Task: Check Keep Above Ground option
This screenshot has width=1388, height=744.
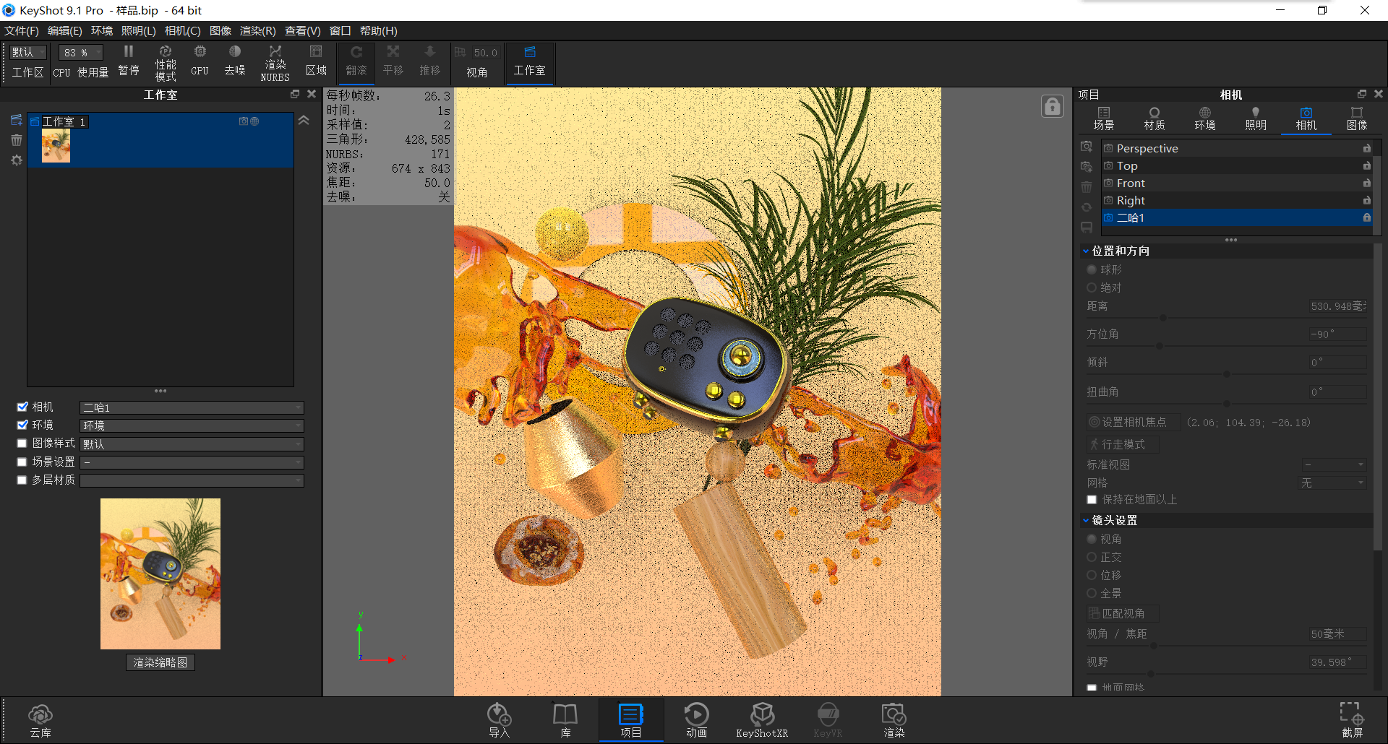Action: (x=1092, y=499)
